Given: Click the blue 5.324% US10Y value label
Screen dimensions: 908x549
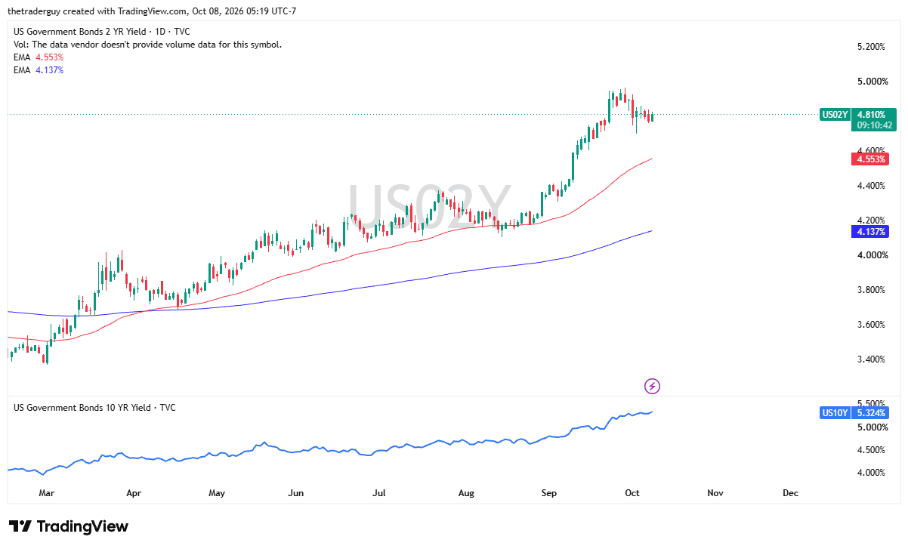Looking at the screenshot, I should click(870, 412).
